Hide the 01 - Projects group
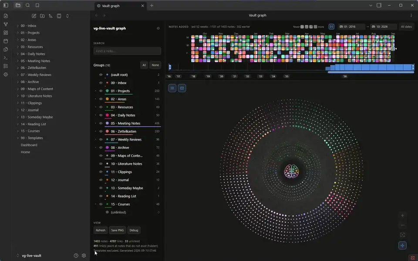The image size is (418, 261). click(x=101, y=91)
